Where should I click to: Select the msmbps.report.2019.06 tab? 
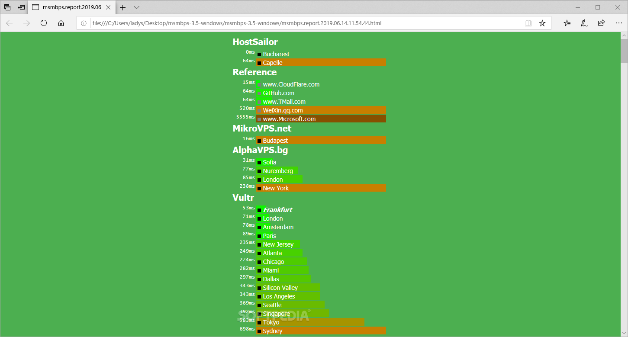[72, 7]
